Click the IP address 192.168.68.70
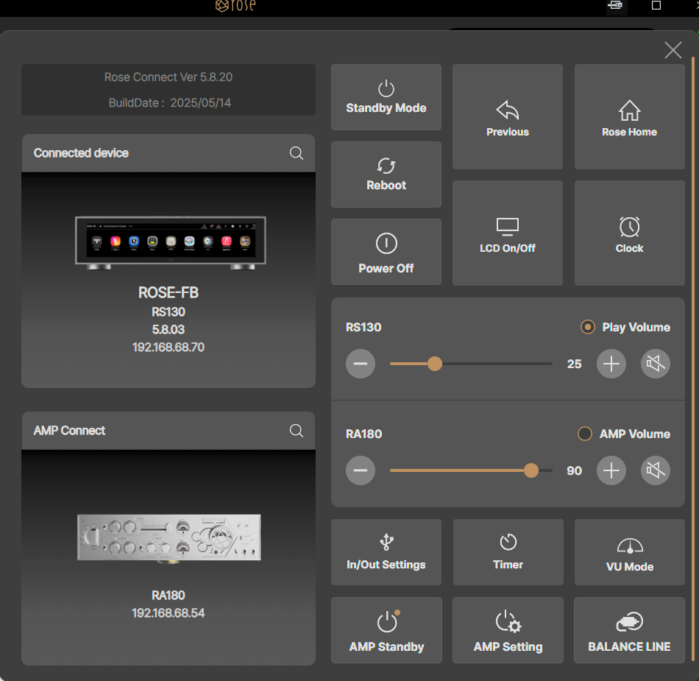Viewport: 699px width, 681px height. pyautogui.click(x=168, y=347)
